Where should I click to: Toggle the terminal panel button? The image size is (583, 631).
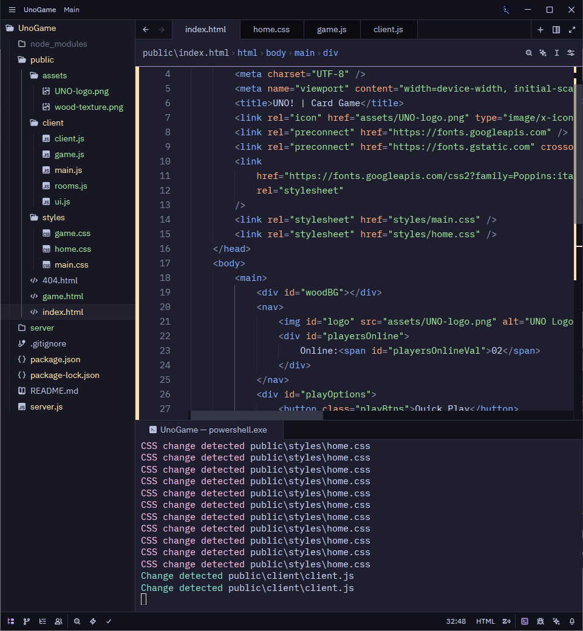click(x=525, y=621)
